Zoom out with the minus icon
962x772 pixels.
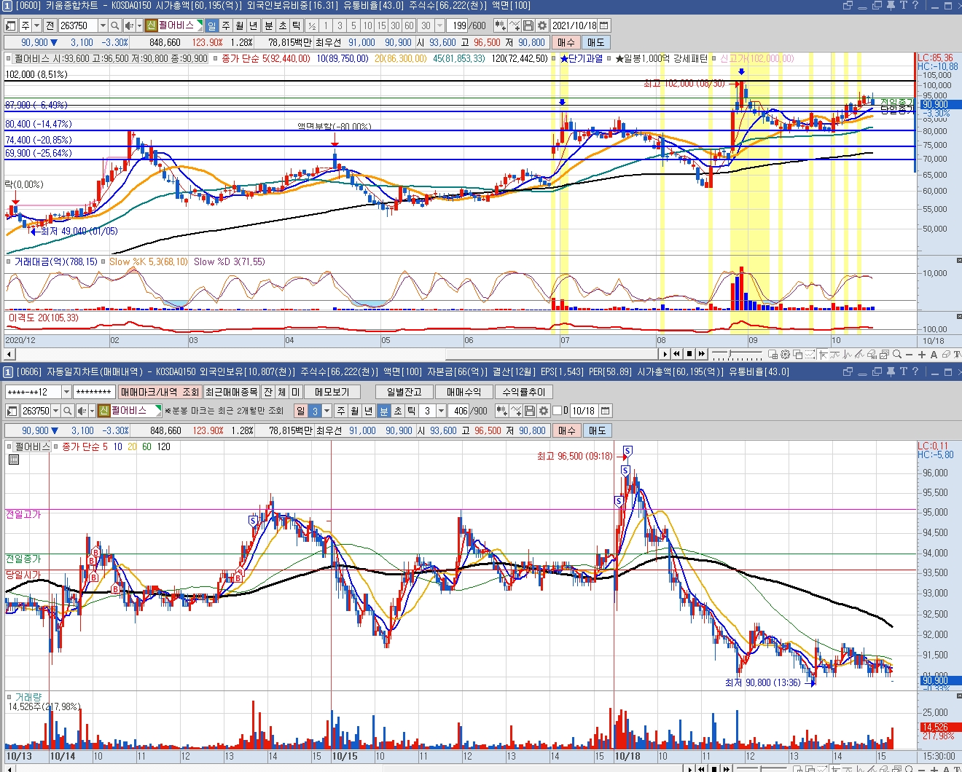click(910, 355)
